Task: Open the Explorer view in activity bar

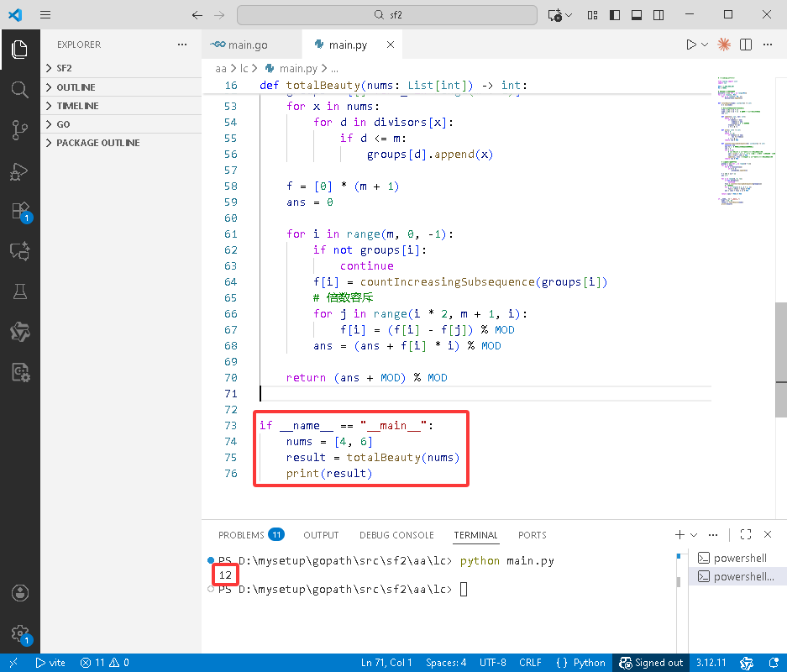Action: coord(19,50)
